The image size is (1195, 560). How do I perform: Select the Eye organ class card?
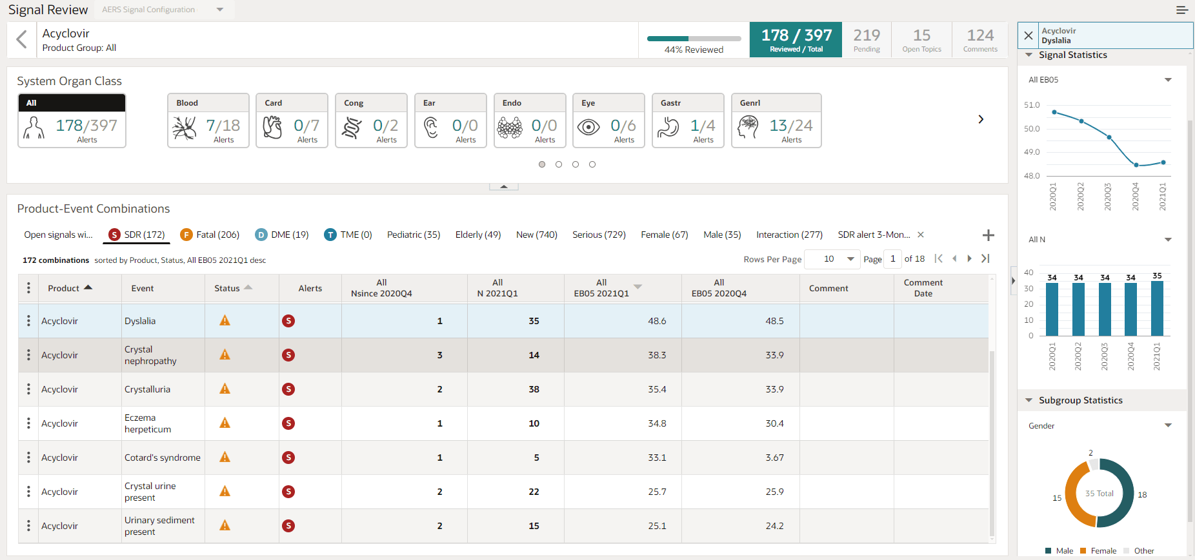(x=609, y=121)
